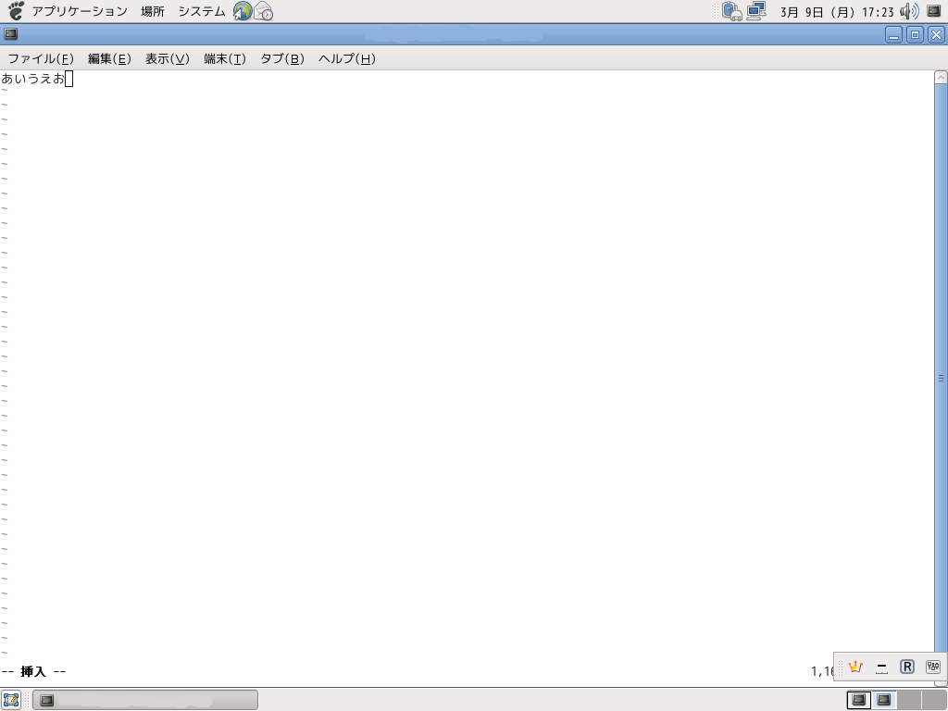Click the volume speaker icon

point(908,11)
